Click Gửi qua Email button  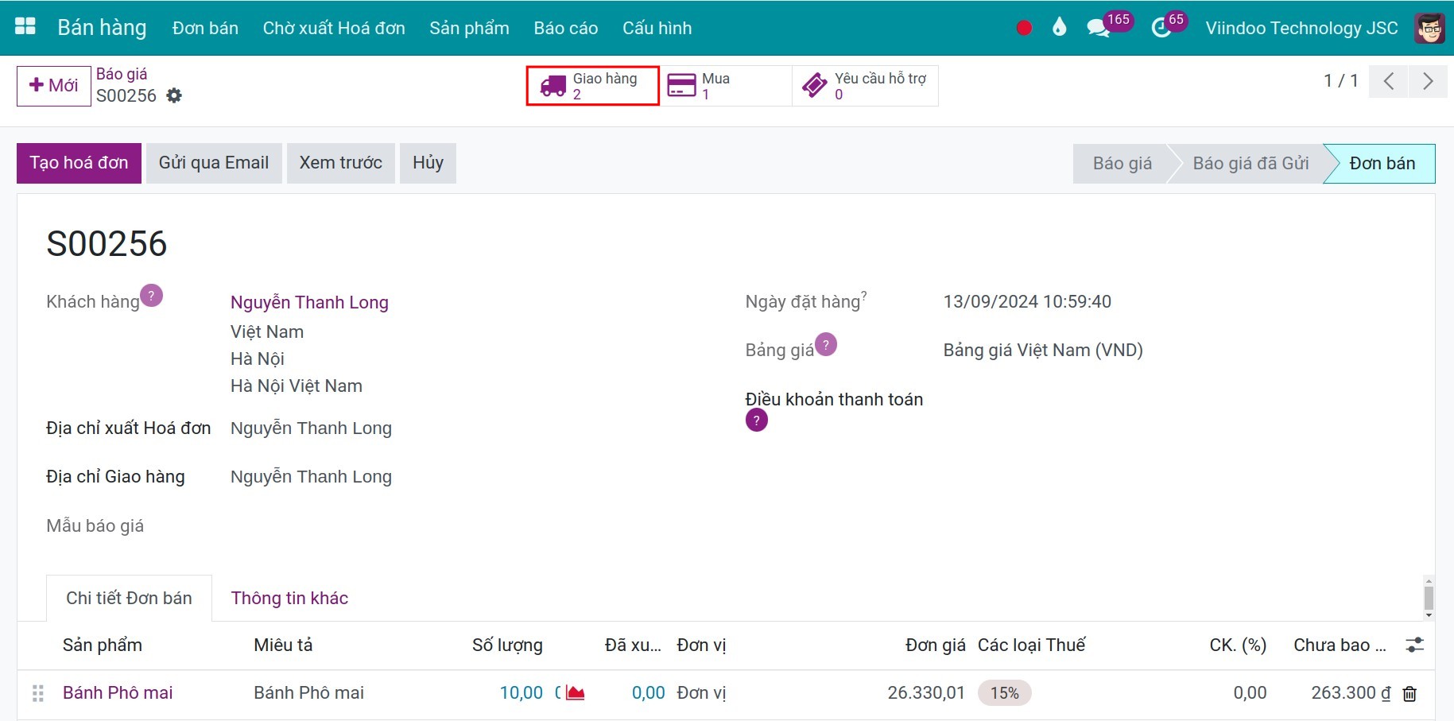(x=214, y=163)
